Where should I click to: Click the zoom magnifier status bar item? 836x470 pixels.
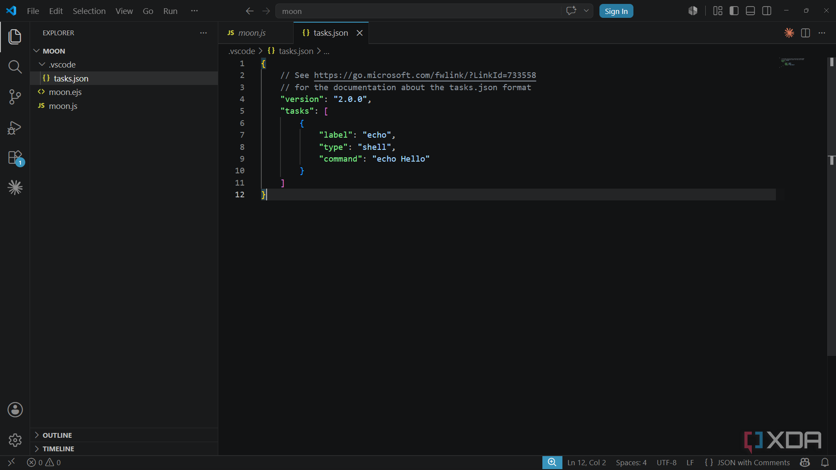[x=552, y=463]
